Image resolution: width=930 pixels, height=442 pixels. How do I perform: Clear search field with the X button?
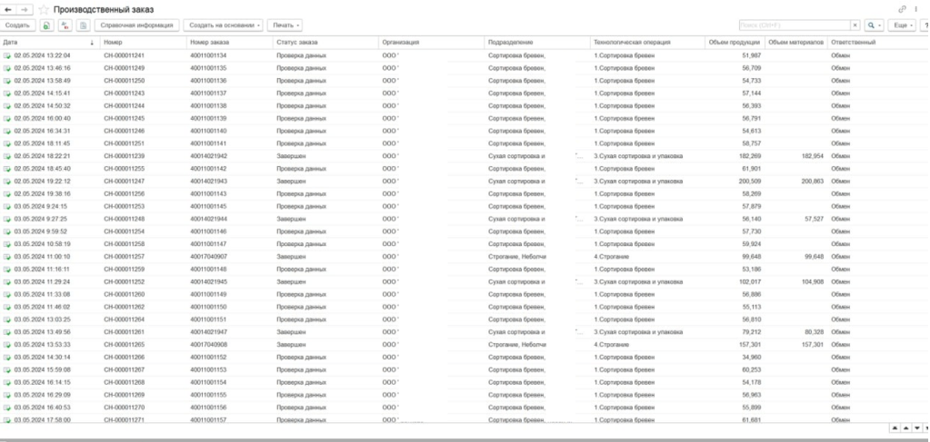tap(855, 25)
